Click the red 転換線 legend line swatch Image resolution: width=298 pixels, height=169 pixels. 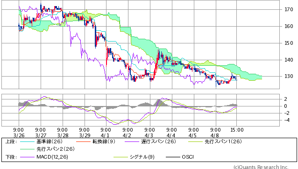(x=83, y=141)
